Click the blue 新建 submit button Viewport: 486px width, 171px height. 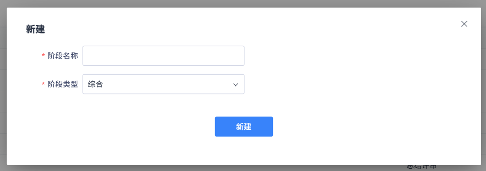click(243, 127)
